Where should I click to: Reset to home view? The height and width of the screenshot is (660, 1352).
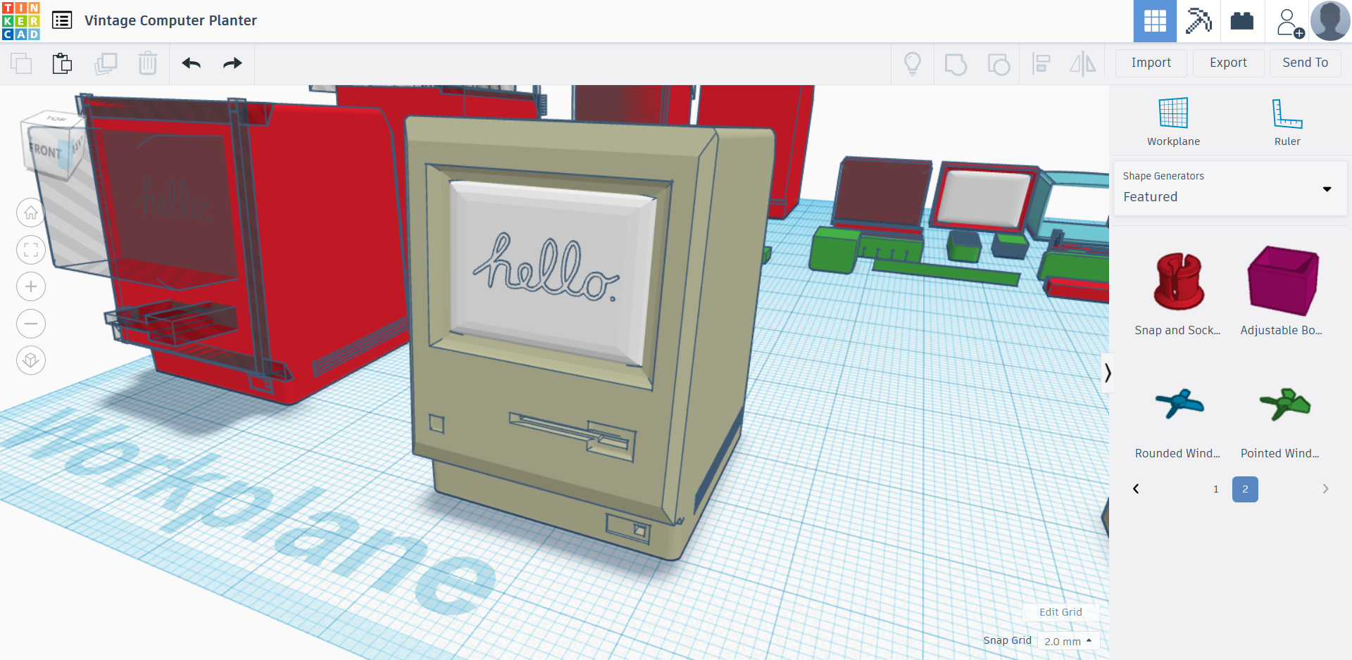[x=31, y=212]
